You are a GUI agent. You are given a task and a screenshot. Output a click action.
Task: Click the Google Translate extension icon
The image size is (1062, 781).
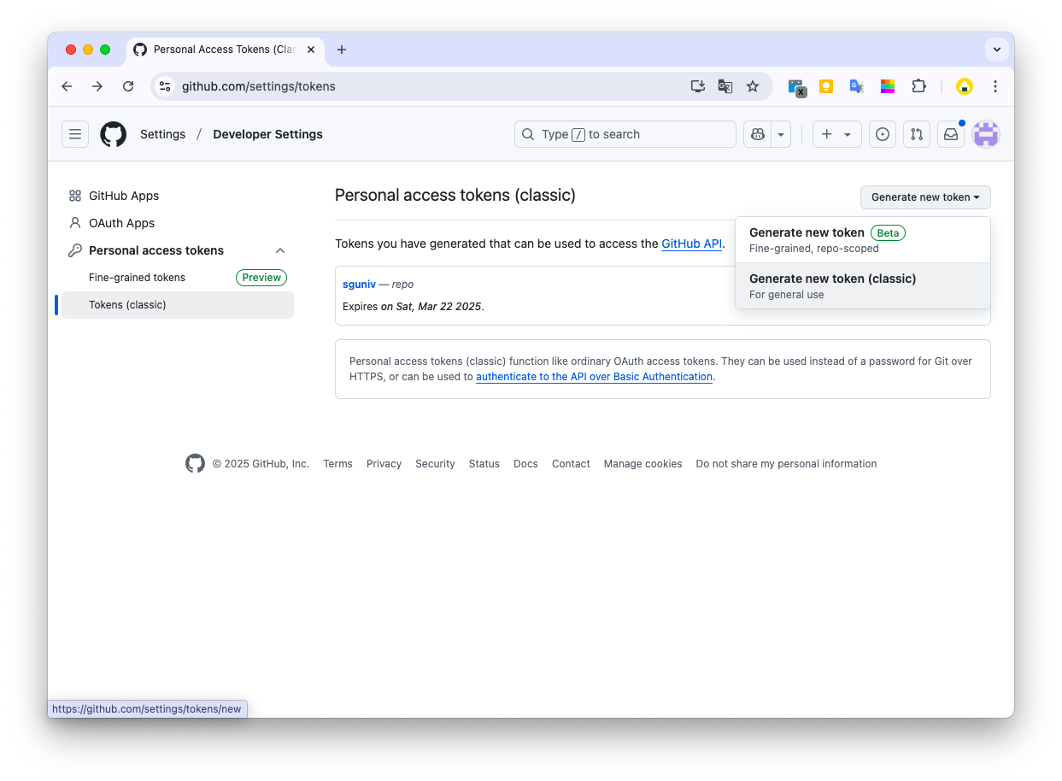tap(856, 86)
